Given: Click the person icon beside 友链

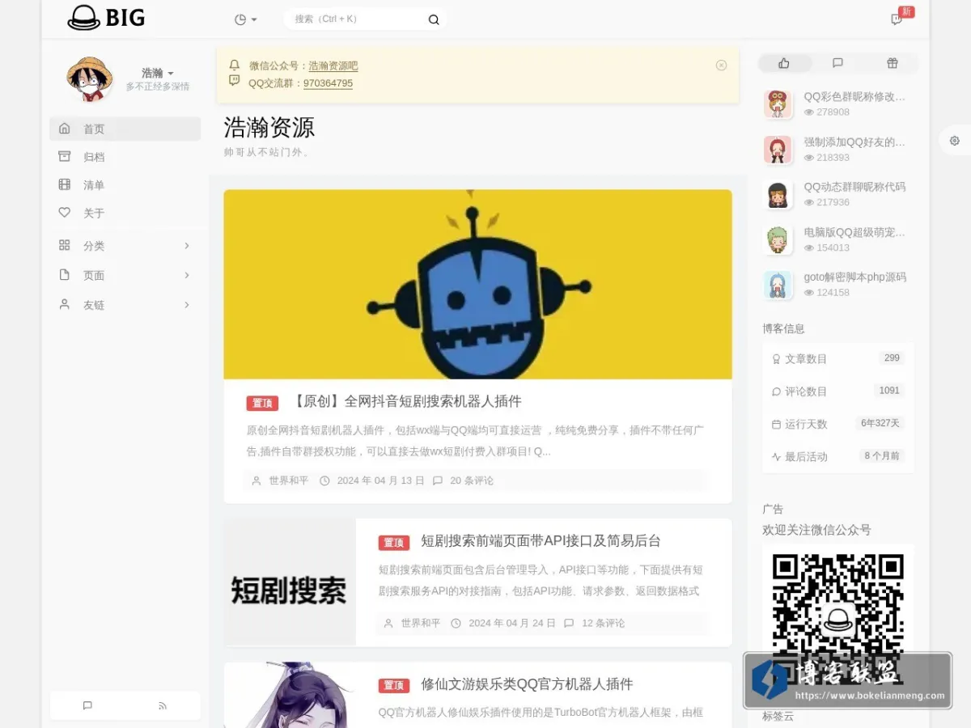Looking at the screenshot, I should [65, 304].
